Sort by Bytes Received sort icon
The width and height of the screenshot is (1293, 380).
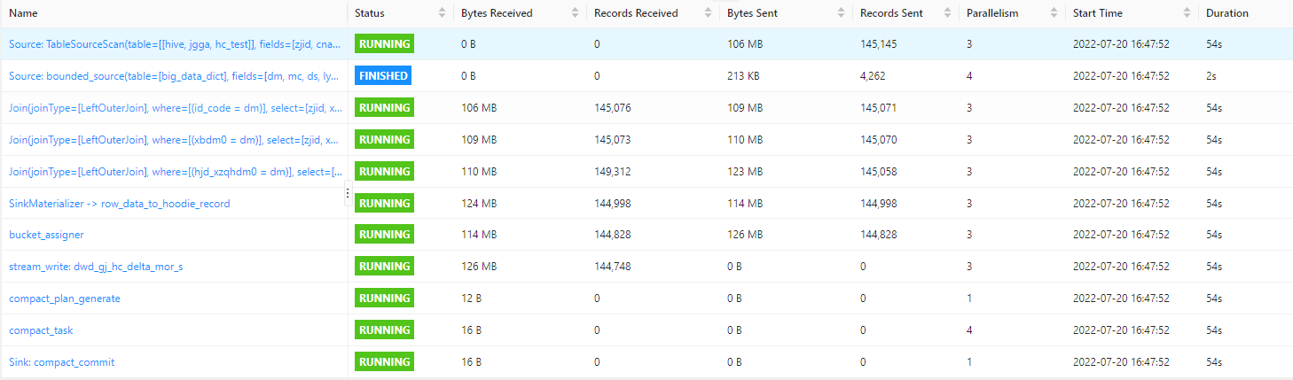tap(576, 13)
